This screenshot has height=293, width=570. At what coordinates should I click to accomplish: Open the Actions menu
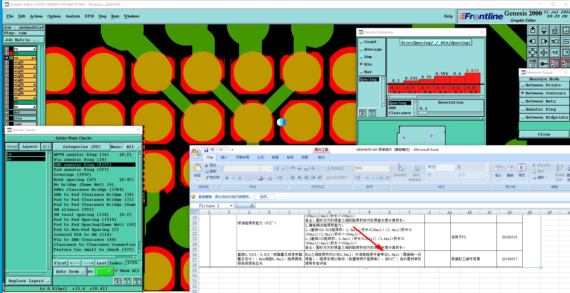pyautogui.click(x=36, y=16)
